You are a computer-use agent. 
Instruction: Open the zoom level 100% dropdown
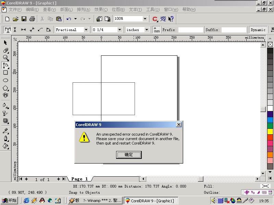[x=145, y=19]
